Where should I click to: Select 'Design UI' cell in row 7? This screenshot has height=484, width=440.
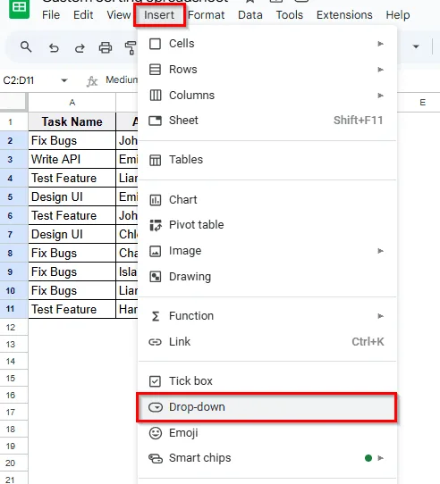click(72, 234)
